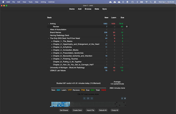Go to next year in review heatmap
The image size is (176, 114).
click(92, 98)
